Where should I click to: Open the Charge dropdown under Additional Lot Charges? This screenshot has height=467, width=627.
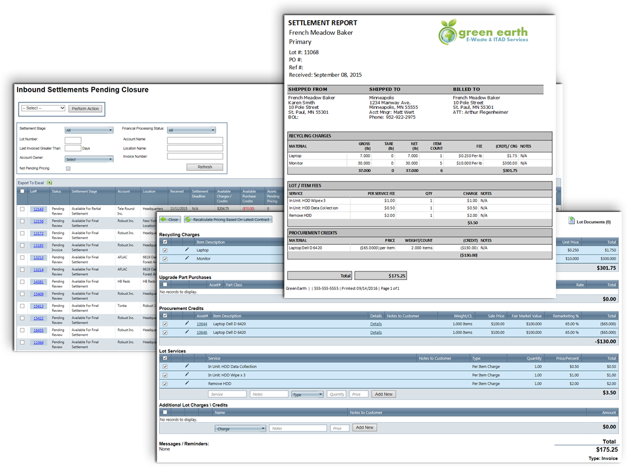(240, 428)
